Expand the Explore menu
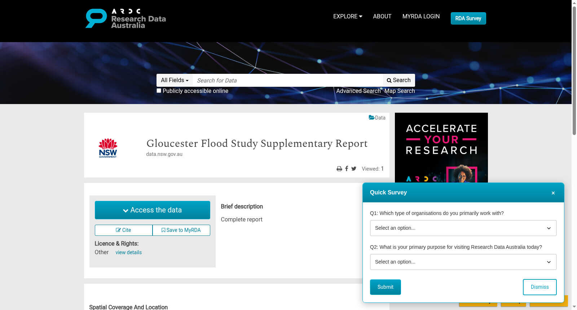The height and width of the screenshot is (310, 577). pyautogui.click(x=348, y=16)
